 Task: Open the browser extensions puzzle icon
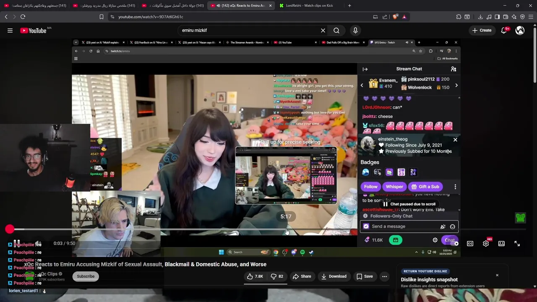459,17
